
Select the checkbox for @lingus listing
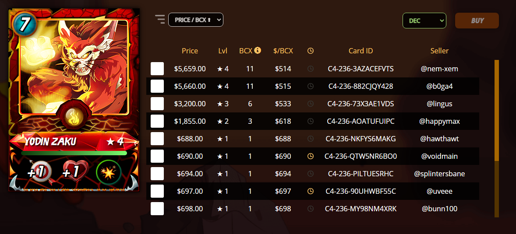[x=157, y=104]
